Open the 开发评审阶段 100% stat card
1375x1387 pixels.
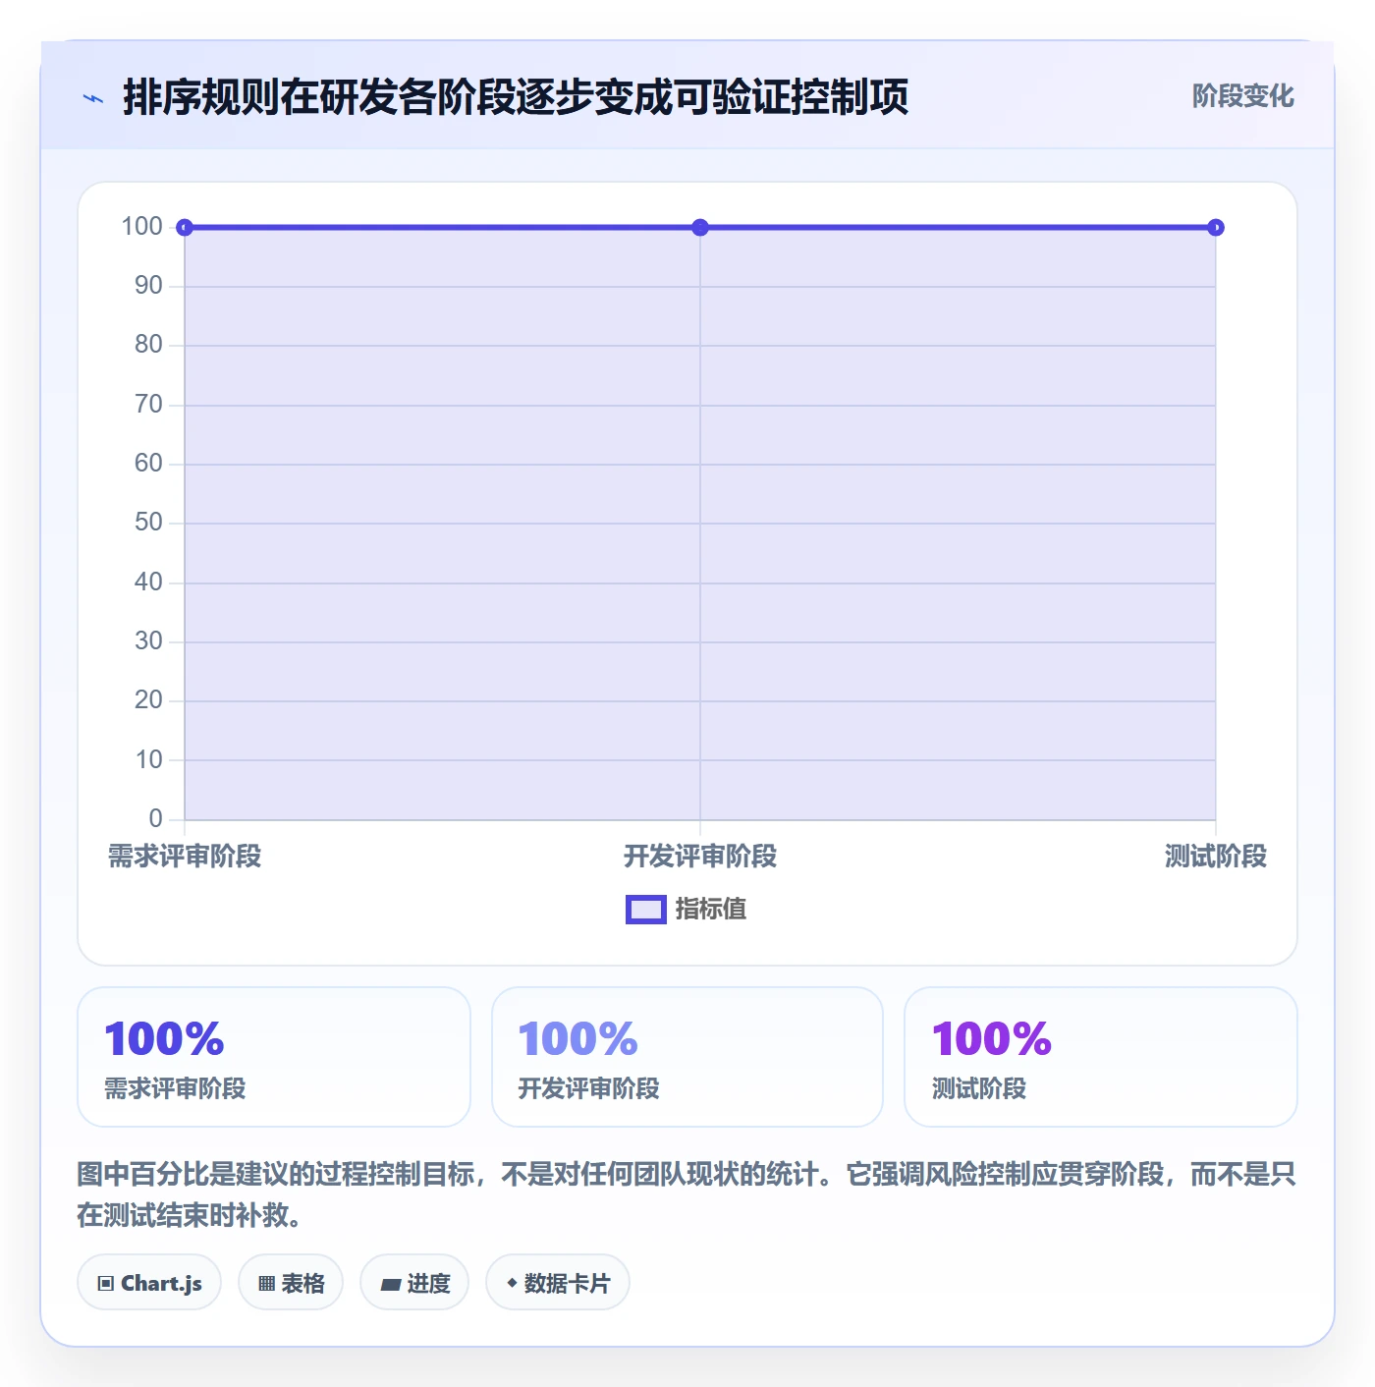(687, 1057)
